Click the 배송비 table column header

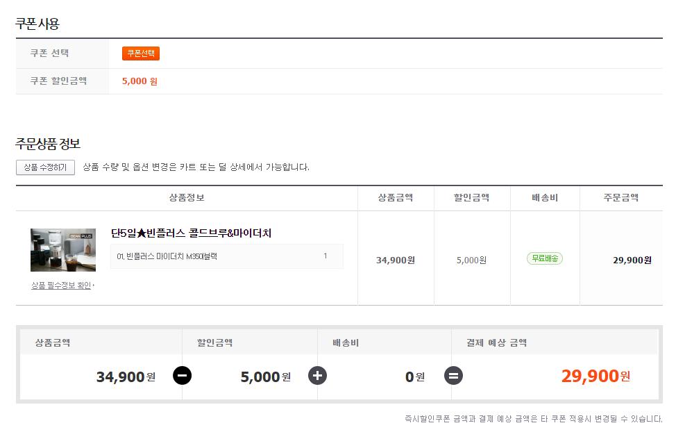coord(545,198)
